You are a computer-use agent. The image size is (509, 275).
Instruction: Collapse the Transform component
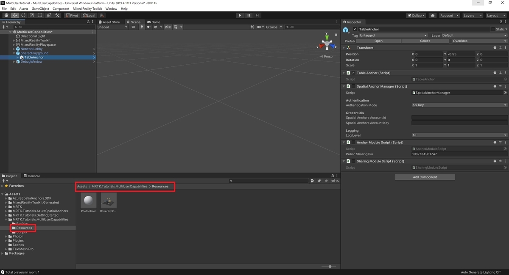(x=344, y=48)
